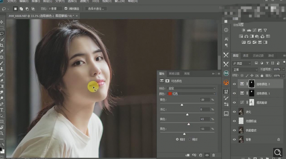The height and width of the screenshot is (159, 286).
Task: Delete the adjustment via Properties trash icon
Action: coord(213,155)
